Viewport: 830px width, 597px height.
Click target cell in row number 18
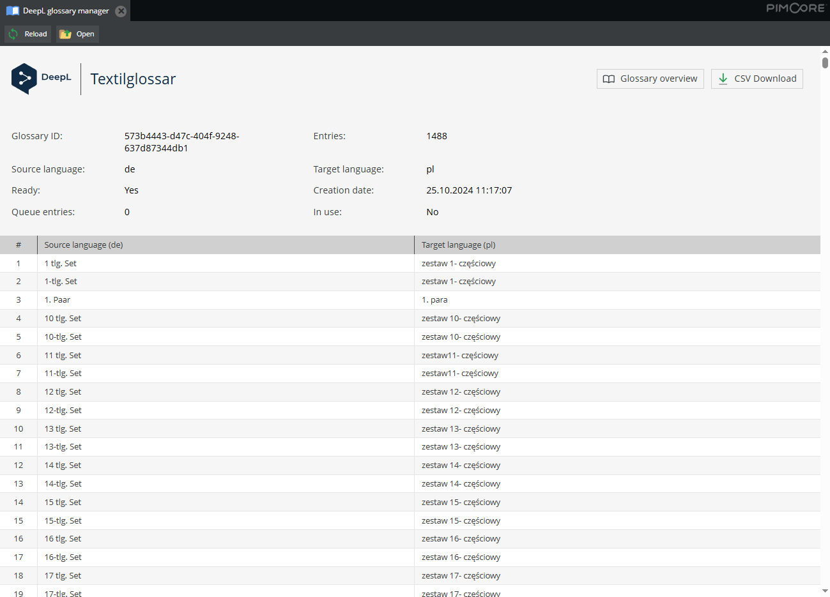617,576
